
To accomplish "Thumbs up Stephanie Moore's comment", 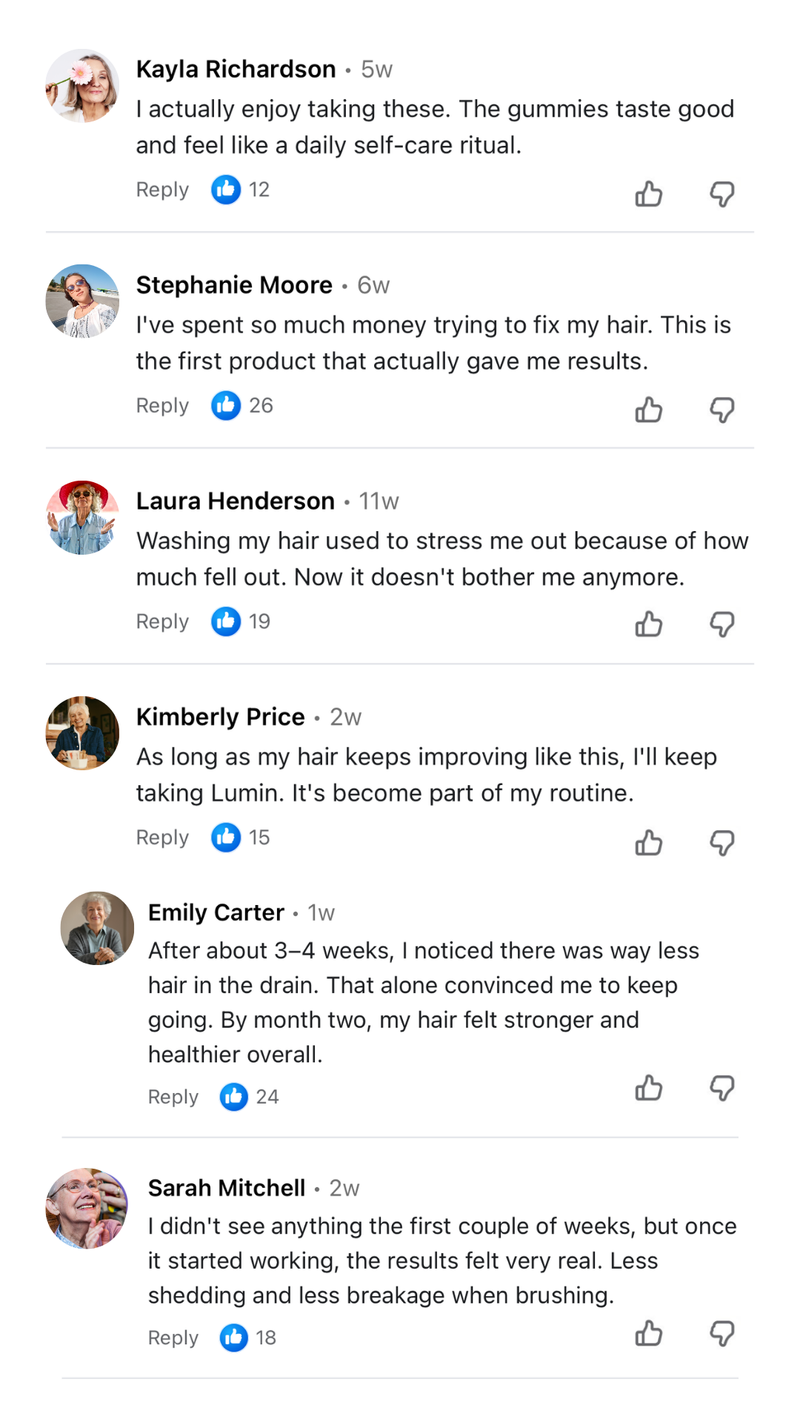I will pyautogui.click(x=648, y=410).
